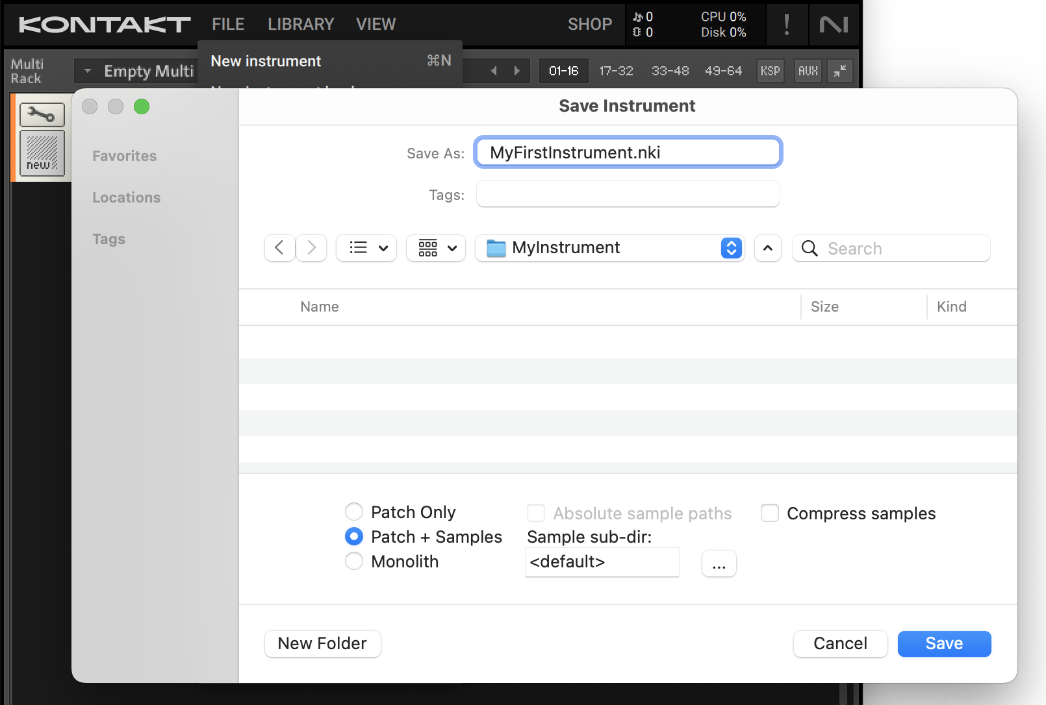1046x705 pixels.
Task: Open the grid grouping options dropdown
Action: tap(436, 248)
